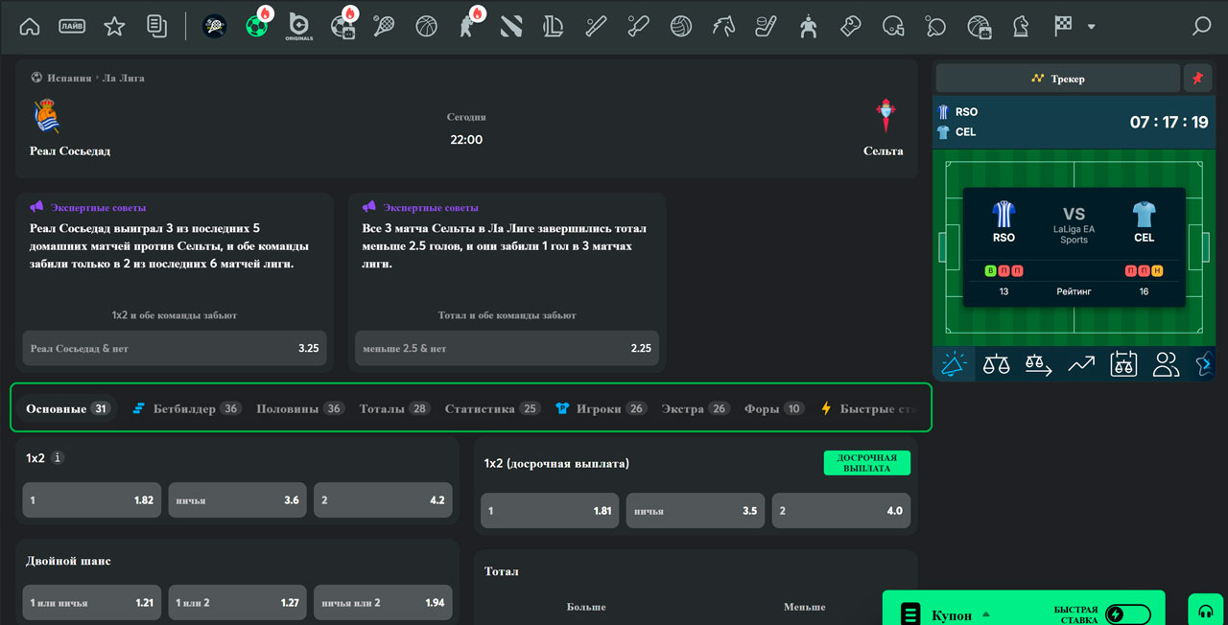Image resolution: width=1228 pixels, height=625 pixels.
Task: Switch to the Основные tab
Action: [x=68, y=408]
